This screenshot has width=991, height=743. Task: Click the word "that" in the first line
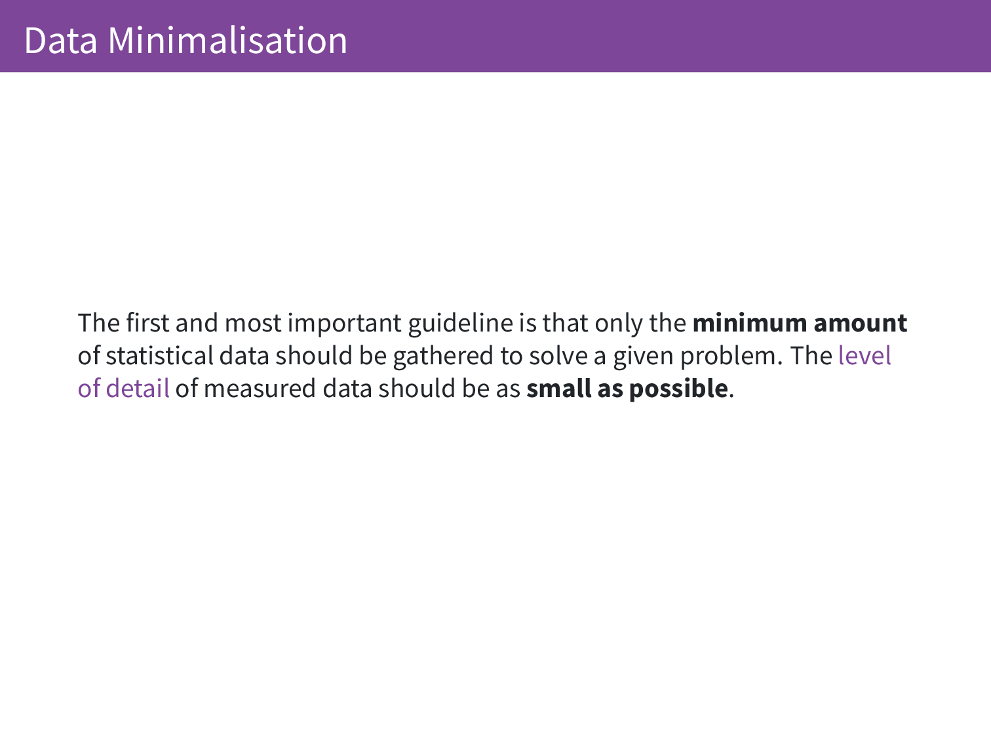(x=566, y=323)
